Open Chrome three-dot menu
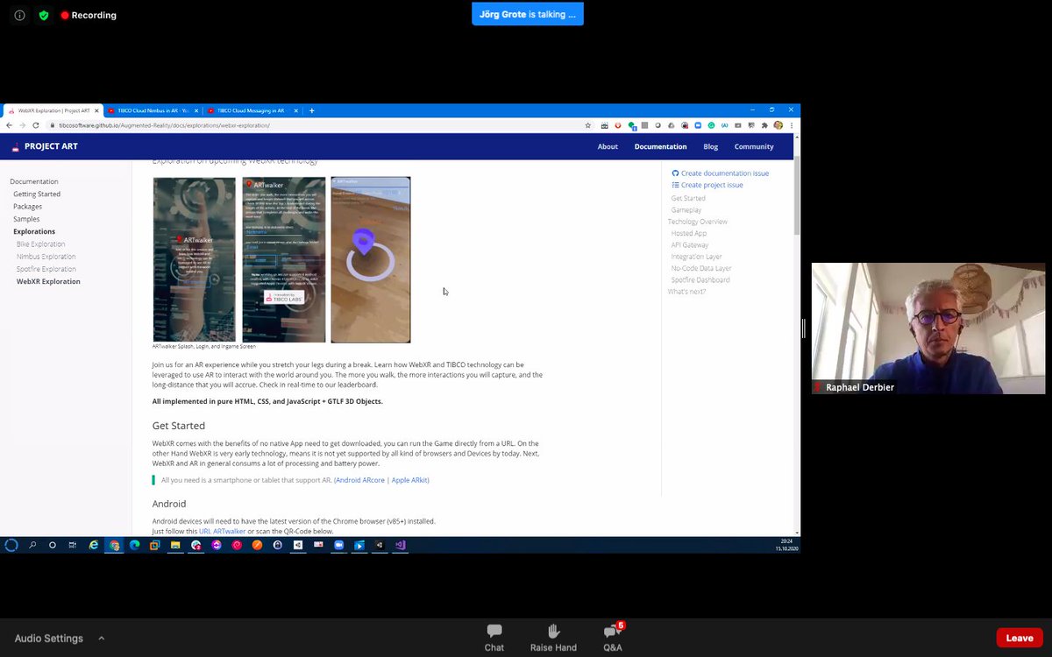The width and height of the screenshot is (1052, 657). (x=793, y=125)
